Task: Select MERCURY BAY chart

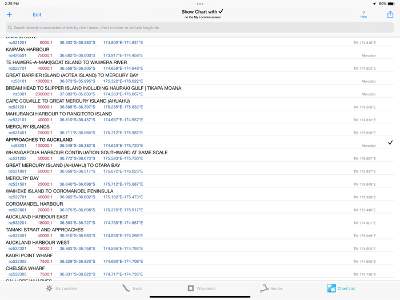Action: coord(200,181)
